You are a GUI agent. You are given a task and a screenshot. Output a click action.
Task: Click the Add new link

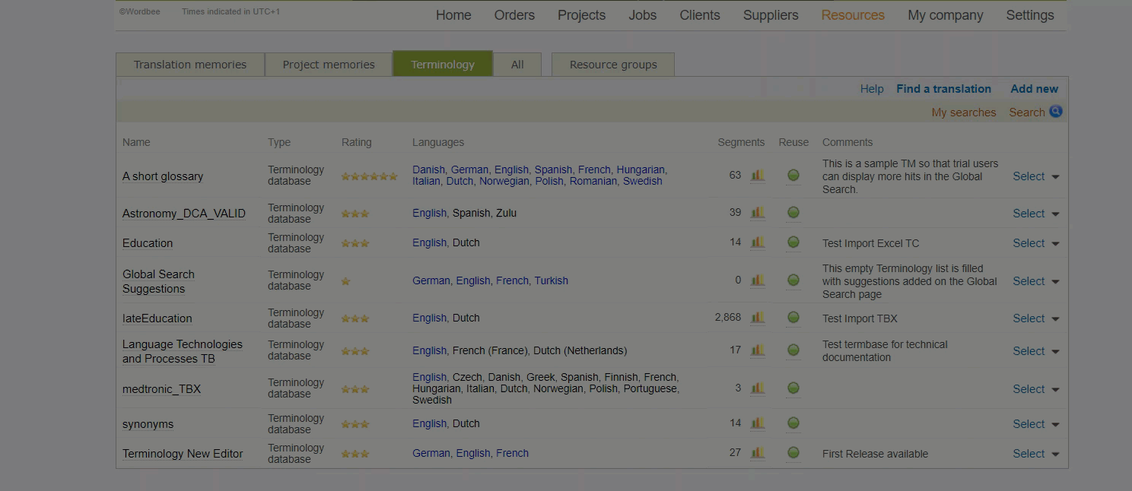click(1034, 89)
